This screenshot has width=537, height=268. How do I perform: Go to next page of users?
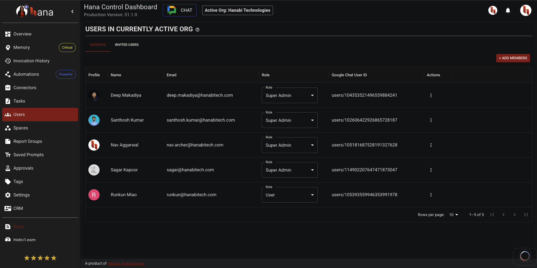click(x=515, y=215)
